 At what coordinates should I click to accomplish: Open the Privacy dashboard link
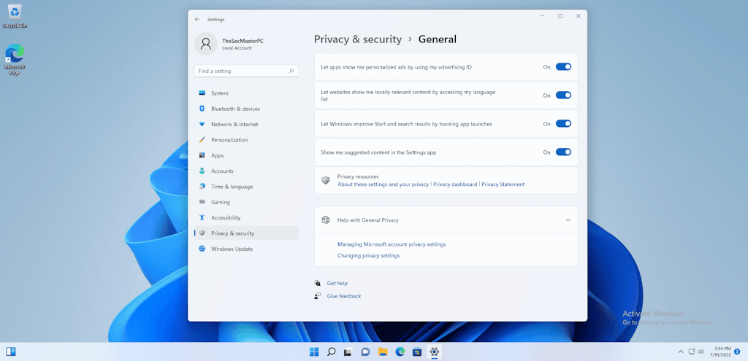(455, 185)
